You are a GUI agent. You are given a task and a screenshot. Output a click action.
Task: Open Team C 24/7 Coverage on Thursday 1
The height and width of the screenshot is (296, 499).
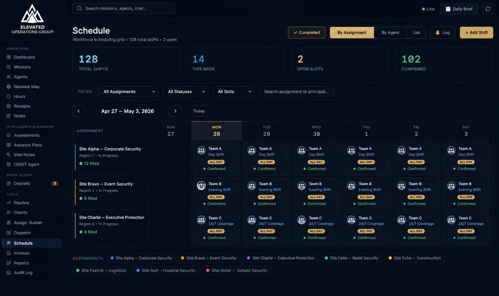366,228
